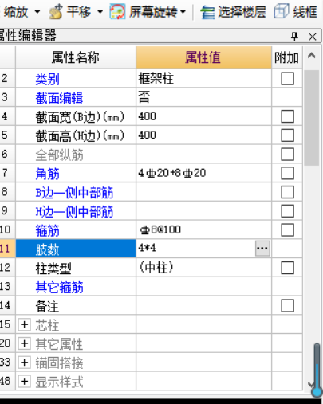This screenshot has height=404, width=323.
Task: Expand the 其它属性 group
Action: tap(25, 343)
